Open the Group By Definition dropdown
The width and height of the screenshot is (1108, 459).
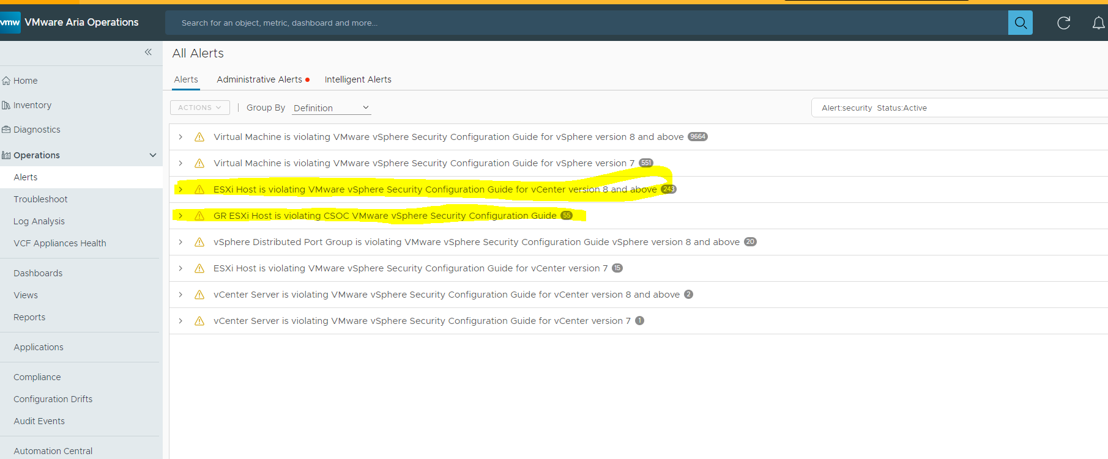point(331,108)
